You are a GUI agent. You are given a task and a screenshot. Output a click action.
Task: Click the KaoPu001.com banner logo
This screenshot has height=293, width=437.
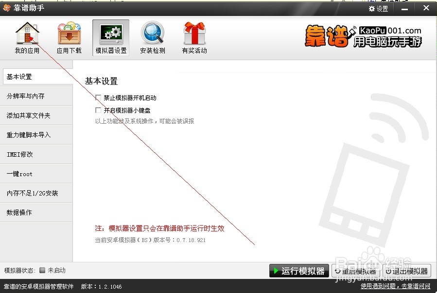363,36
